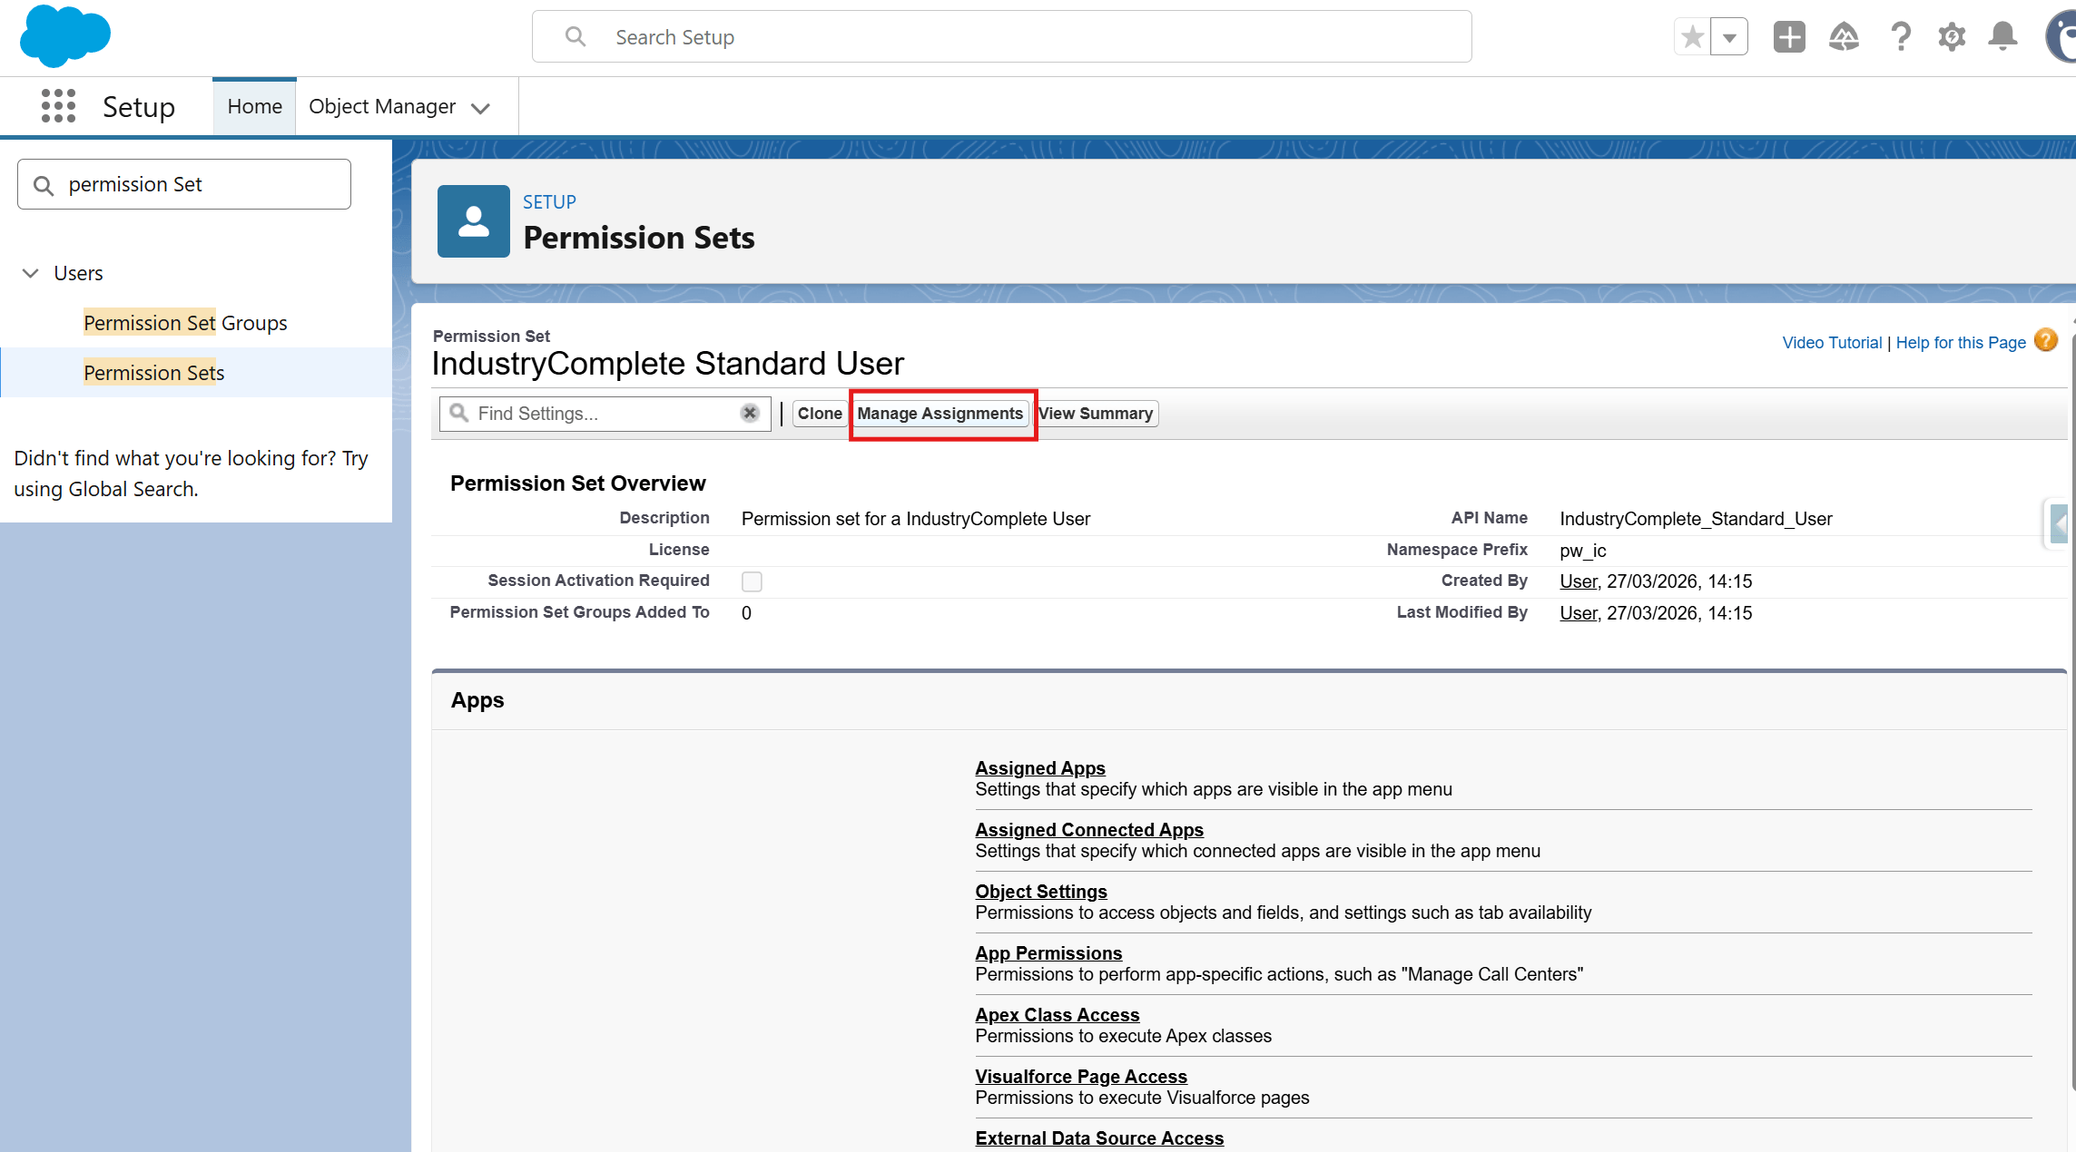This screenshot has height=1152, width=2076.
Task: Click the Salesforce cloud logo
Action: point(64,36)
